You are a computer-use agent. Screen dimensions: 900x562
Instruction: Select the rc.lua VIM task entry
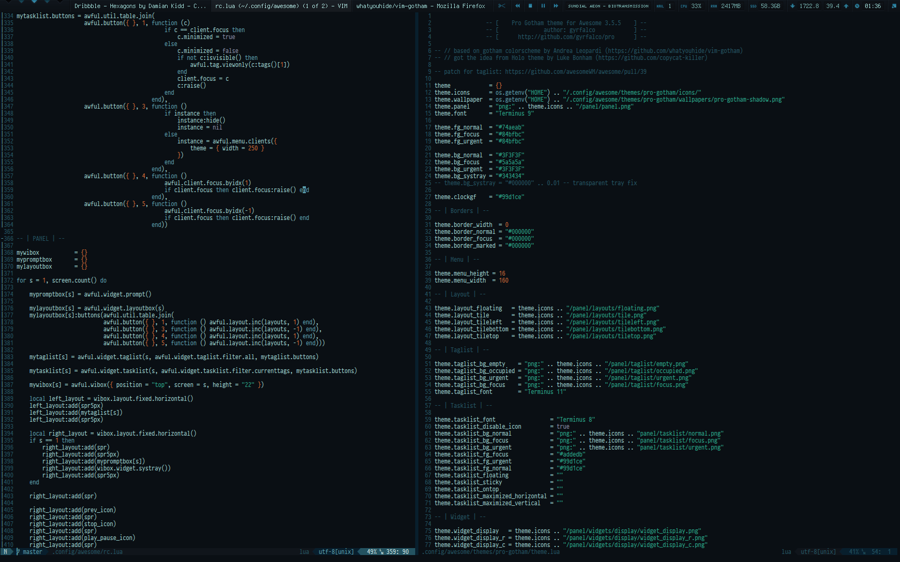pyautogui.click(x=281, y=6)
